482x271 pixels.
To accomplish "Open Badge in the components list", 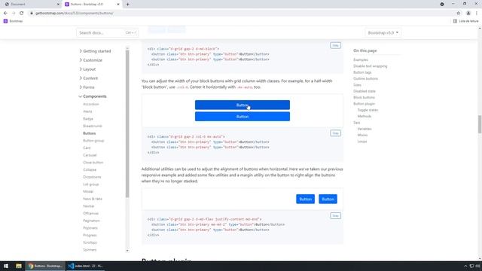I will [88, 119].
